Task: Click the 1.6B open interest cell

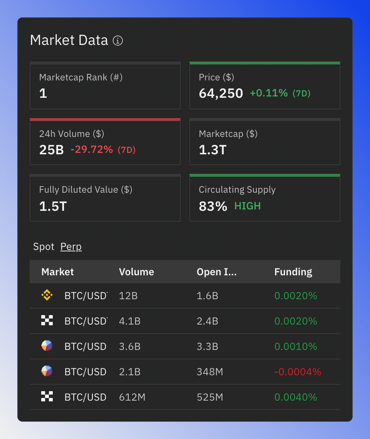Action: [x=207, y=296]
